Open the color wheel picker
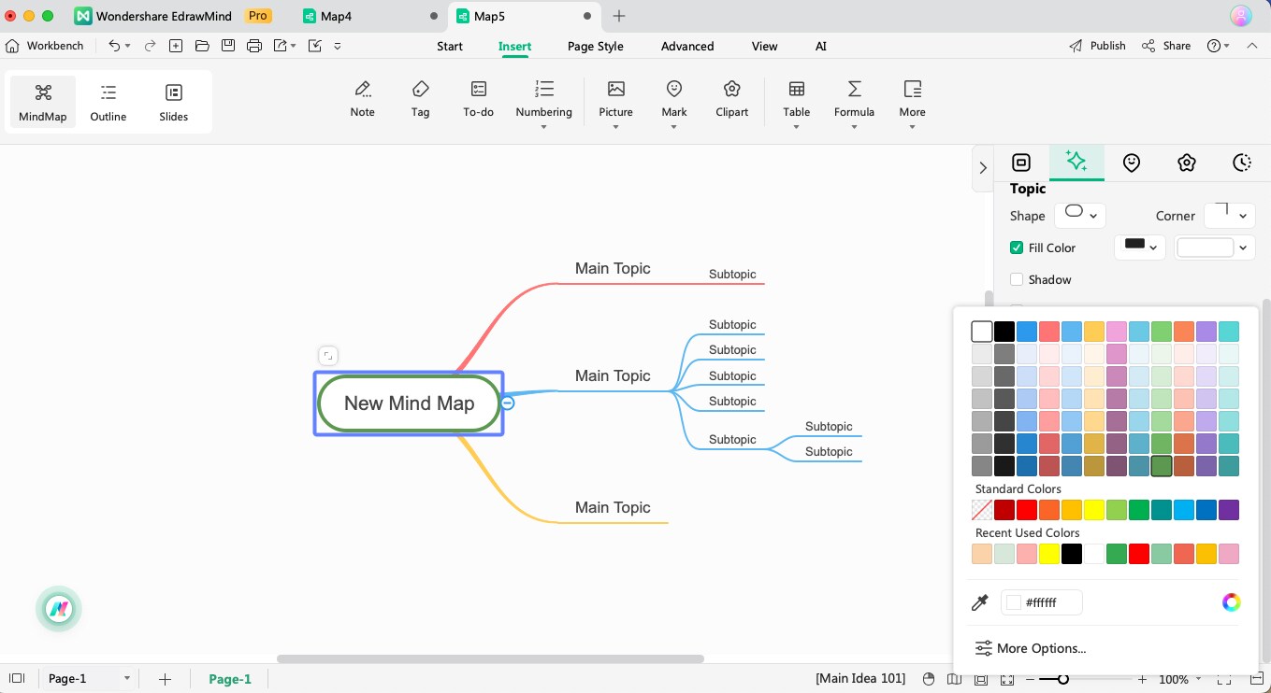This screenshot has width=1271, height=693. coord(1232,602)
